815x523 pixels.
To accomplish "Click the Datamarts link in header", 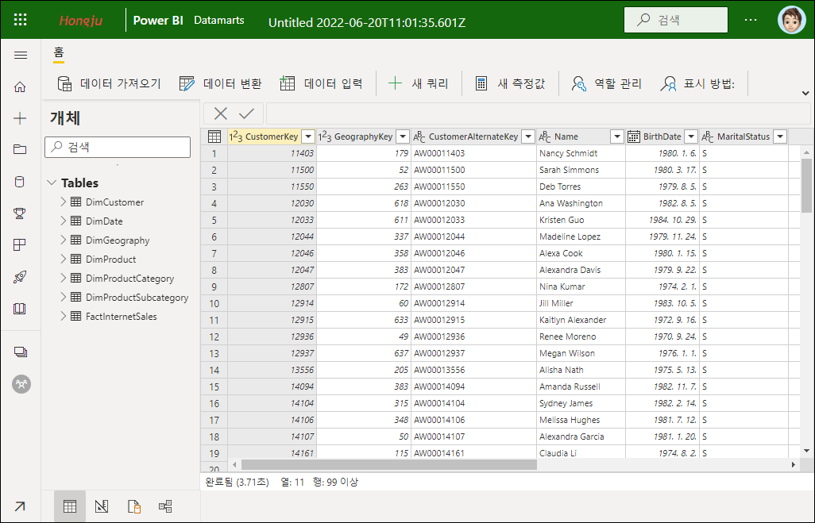I will (x=218, y=21).
